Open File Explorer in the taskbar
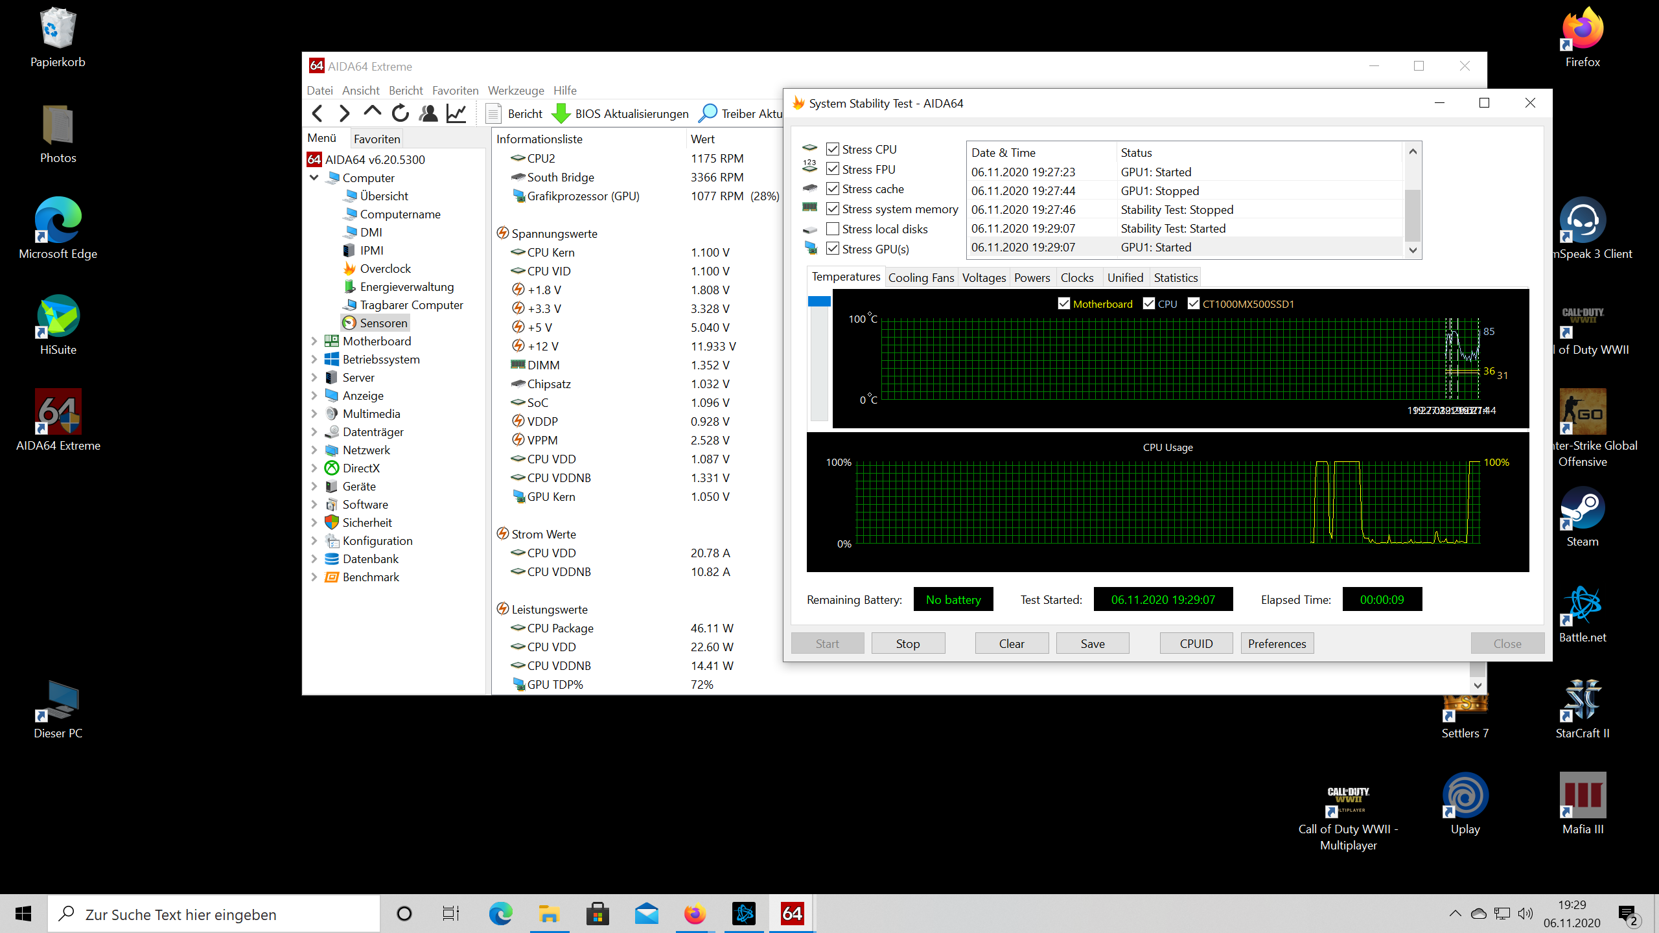The width and height of the screenshot is (1659, 933). point(550,914)
